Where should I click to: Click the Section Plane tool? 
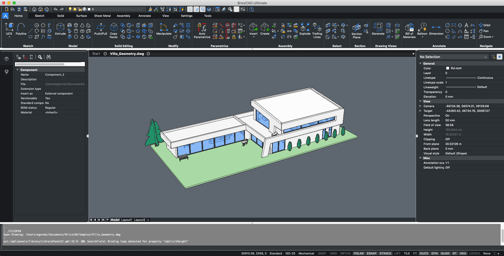click(x=356, y=30)
